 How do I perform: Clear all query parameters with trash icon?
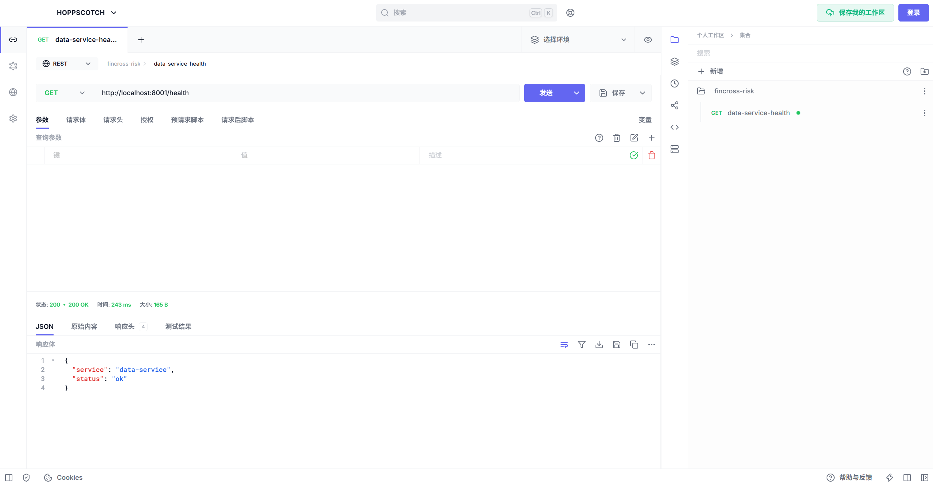click(x=617, y=138)
